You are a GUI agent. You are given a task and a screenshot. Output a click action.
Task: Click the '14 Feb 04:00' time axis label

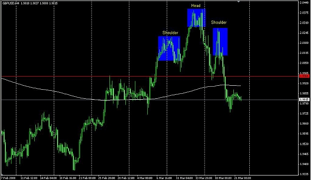point(48,178)
